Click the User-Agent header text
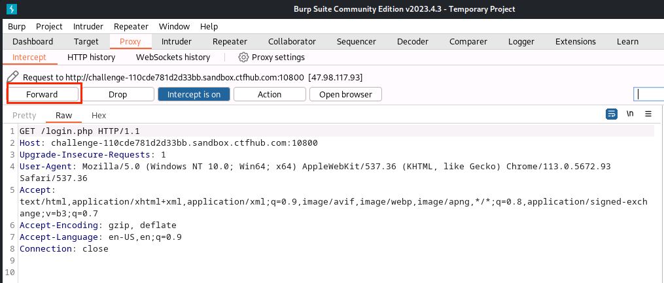Image resolution: width=664 pixels, height=283 pixels. tap(315, 172)
